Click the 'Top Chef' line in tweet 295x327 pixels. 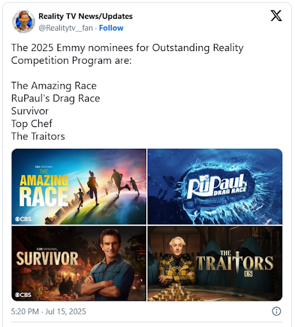pyautogui.click(x=32, y=123)
